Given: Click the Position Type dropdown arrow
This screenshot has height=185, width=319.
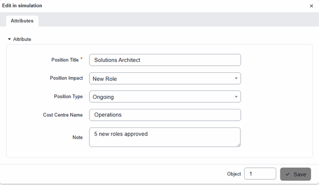Looking at the screenshot, I should [236, 97].
